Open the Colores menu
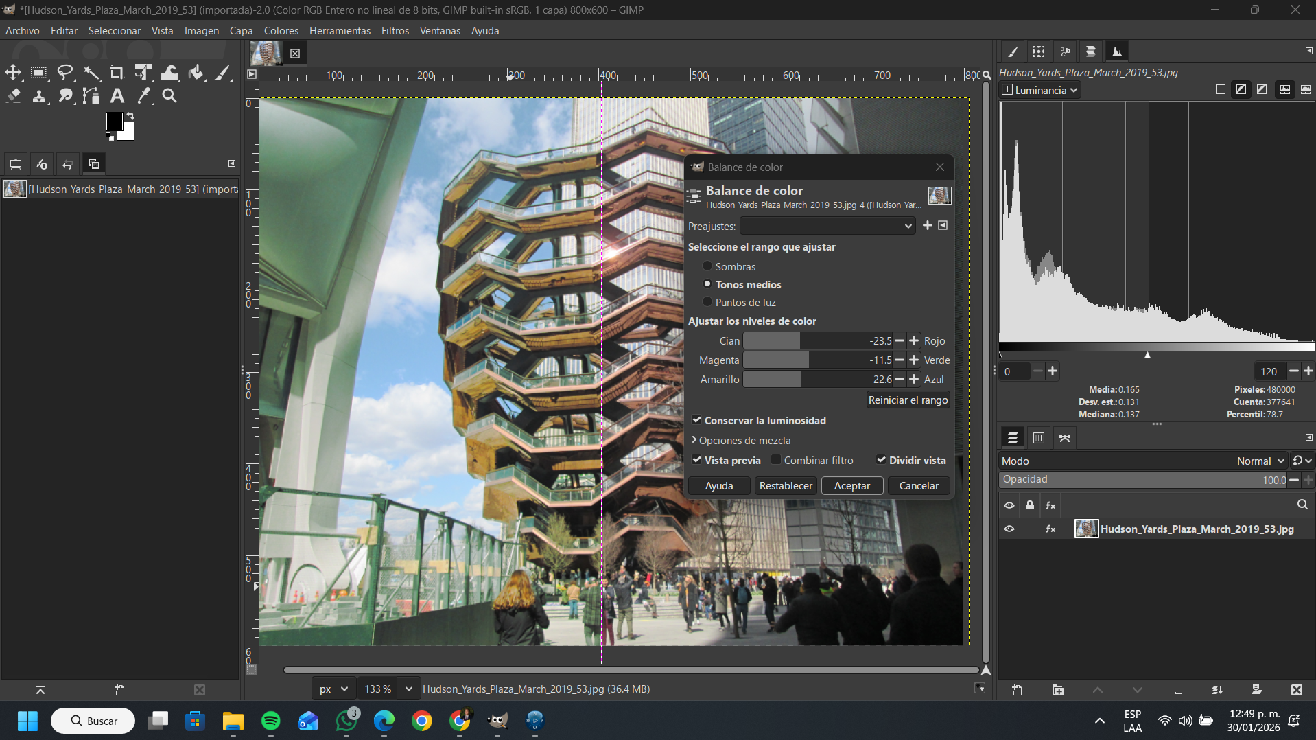The height and width of the screenshot is (740, 1316). (281, 31)
